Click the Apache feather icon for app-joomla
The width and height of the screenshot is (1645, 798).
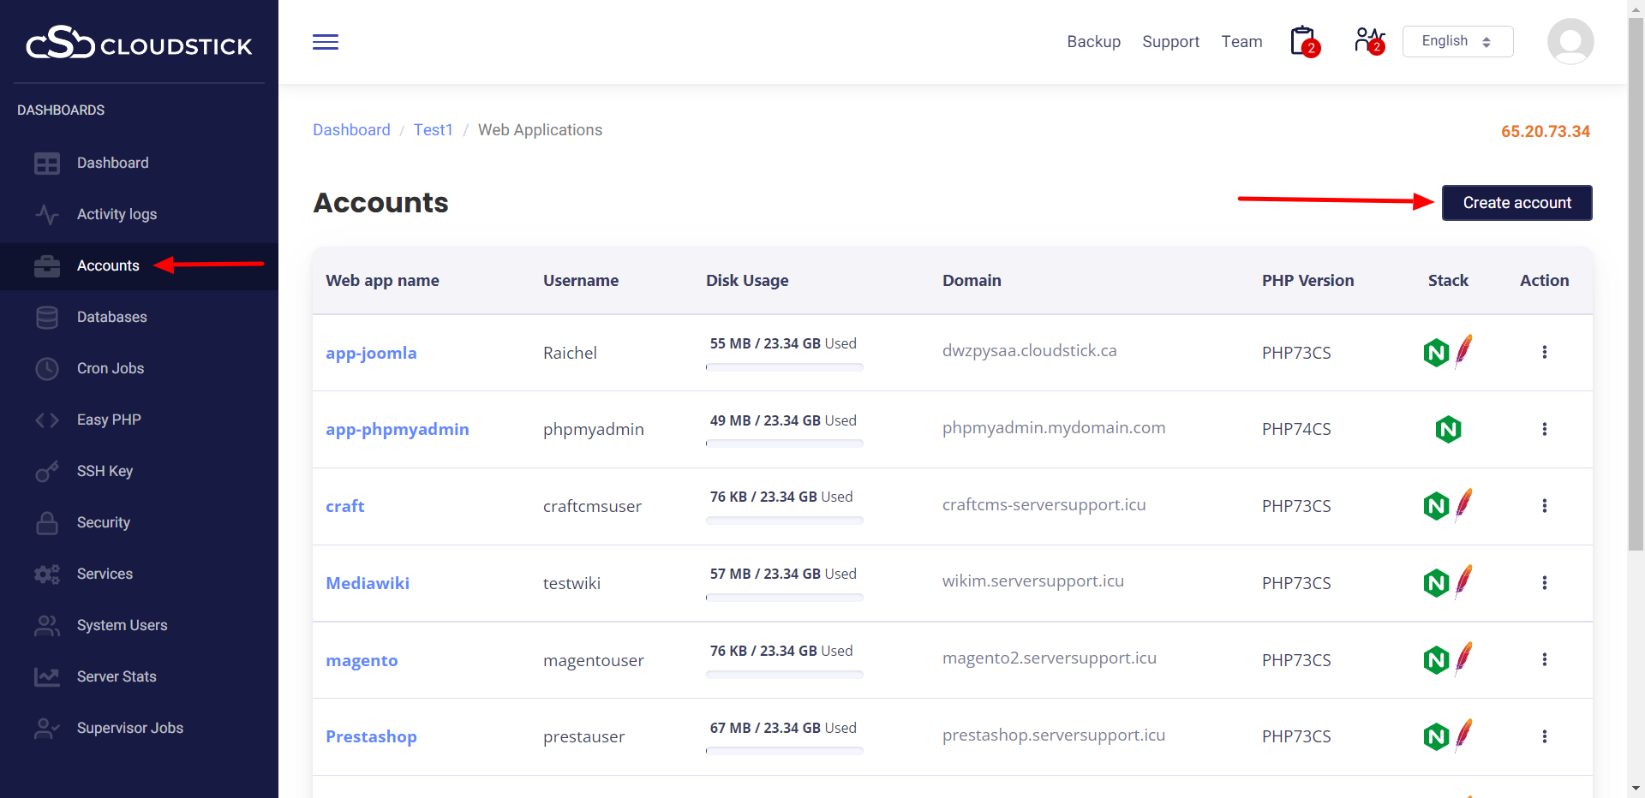coord(1464,351)
